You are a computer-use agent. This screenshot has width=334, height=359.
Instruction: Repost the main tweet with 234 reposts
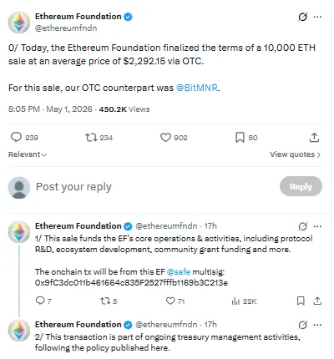[91, 137]
